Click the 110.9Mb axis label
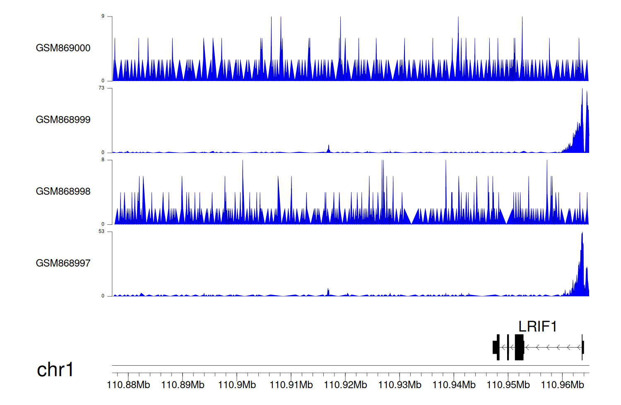621x405 pixels. coord(237,385)
